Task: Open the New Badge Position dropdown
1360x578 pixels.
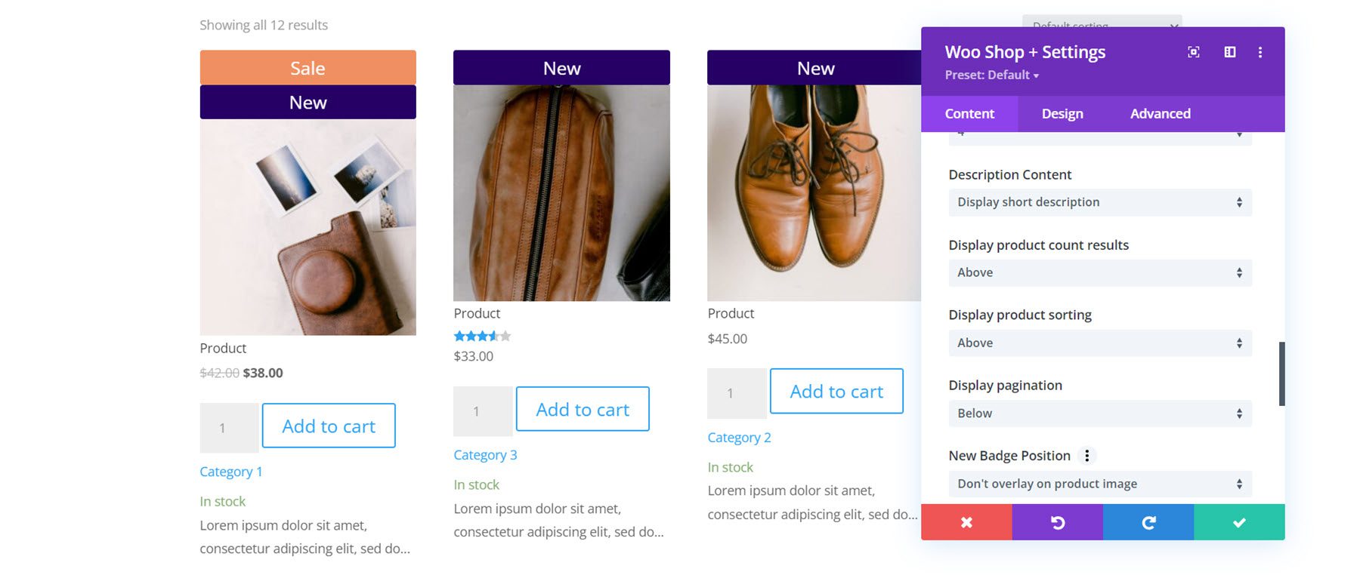Action: point(1099,484)
